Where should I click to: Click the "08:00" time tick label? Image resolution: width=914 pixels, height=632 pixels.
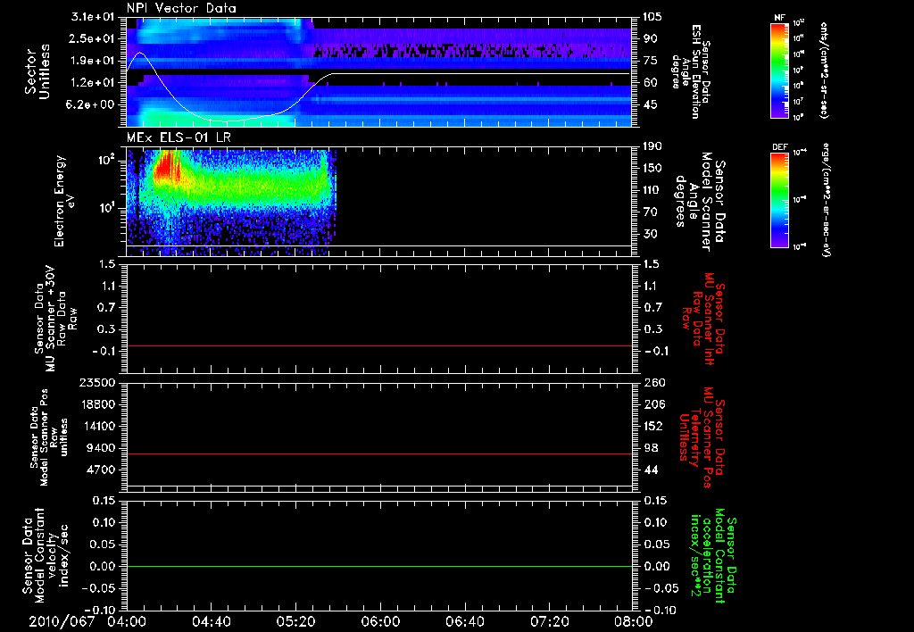(x=634, y=621)
